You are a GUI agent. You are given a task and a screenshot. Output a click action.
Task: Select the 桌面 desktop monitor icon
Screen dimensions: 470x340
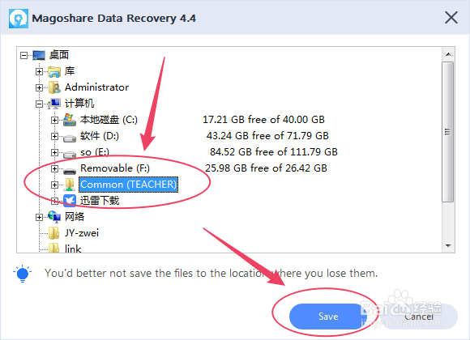coord(39,55)
